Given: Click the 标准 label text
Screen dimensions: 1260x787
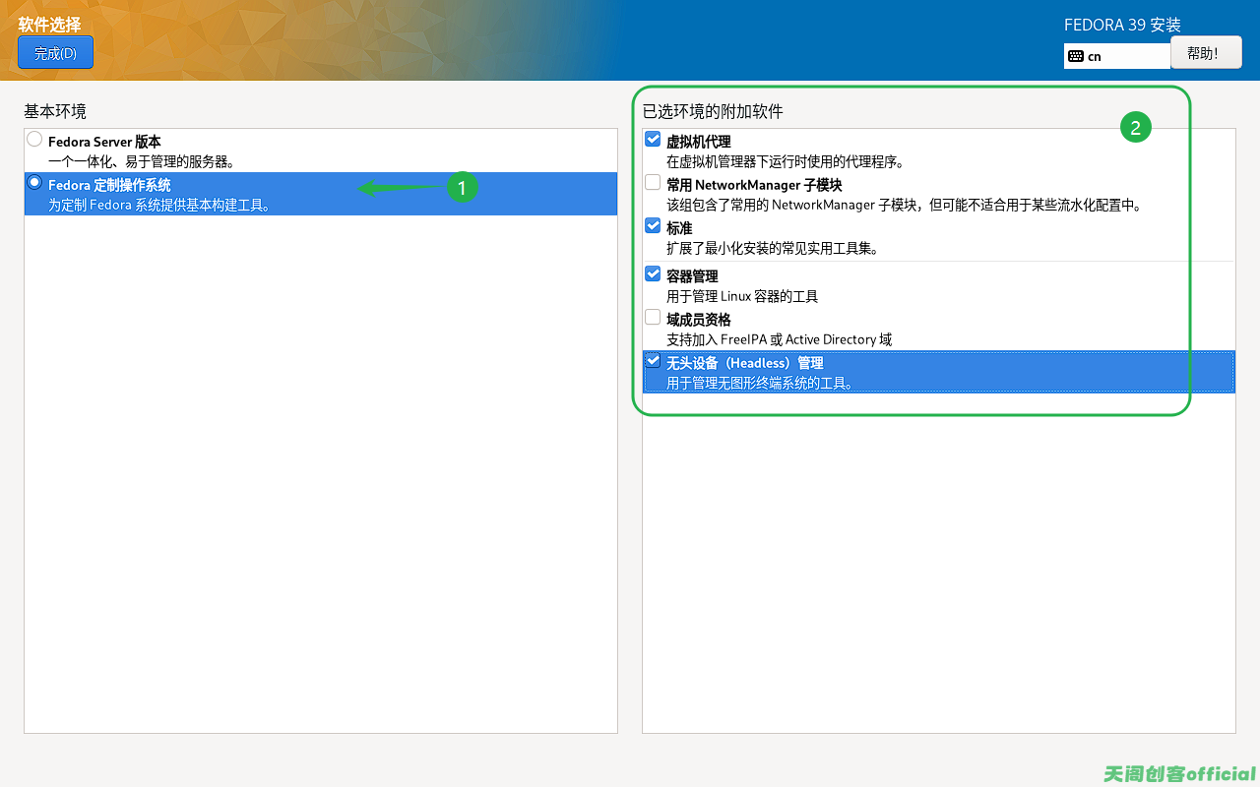Looking at the screenshot, I should pos(679,228).
